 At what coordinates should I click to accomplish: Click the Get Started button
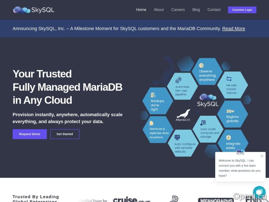coord(65,134)
